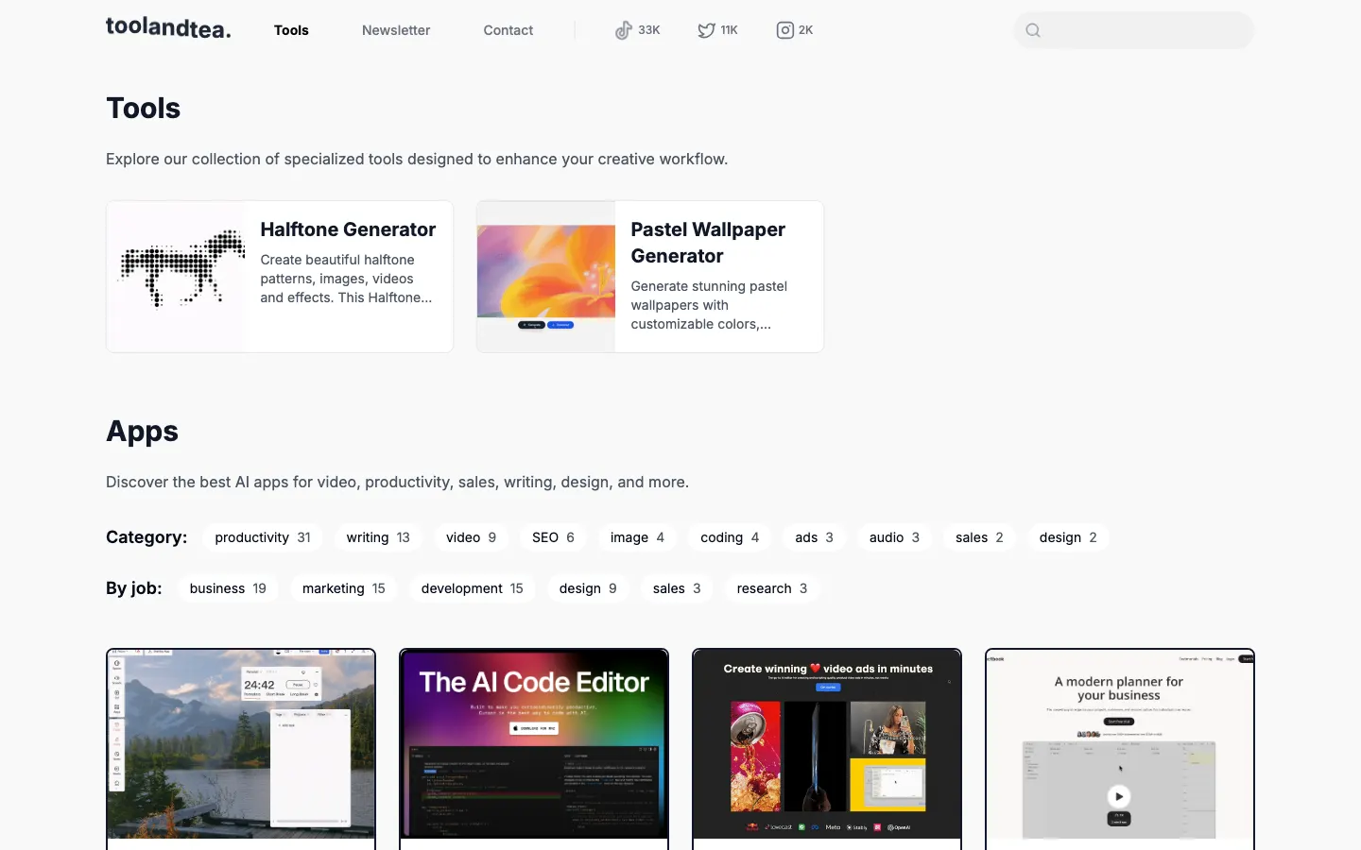
Task: Focus the search input field
Action: 1144,30
